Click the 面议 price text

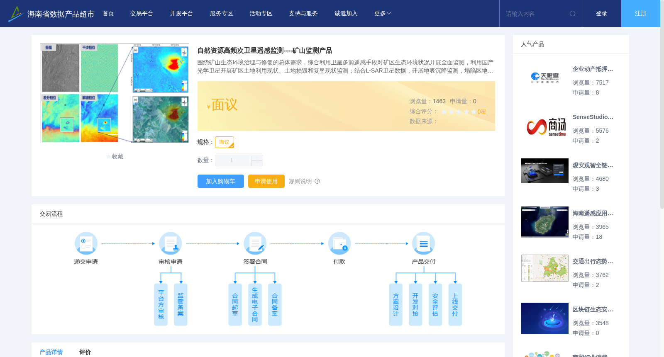tap(225, 105)
